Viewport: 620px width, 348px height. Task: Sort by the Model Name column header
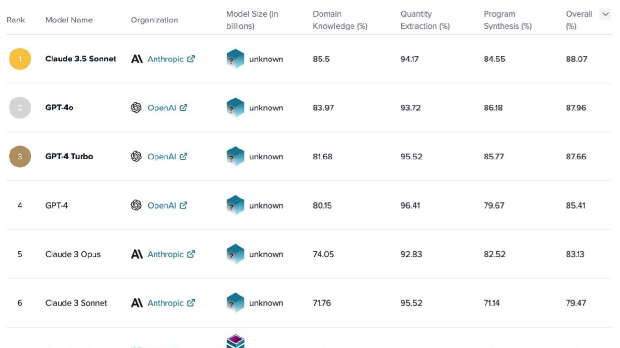click(69, 20)
